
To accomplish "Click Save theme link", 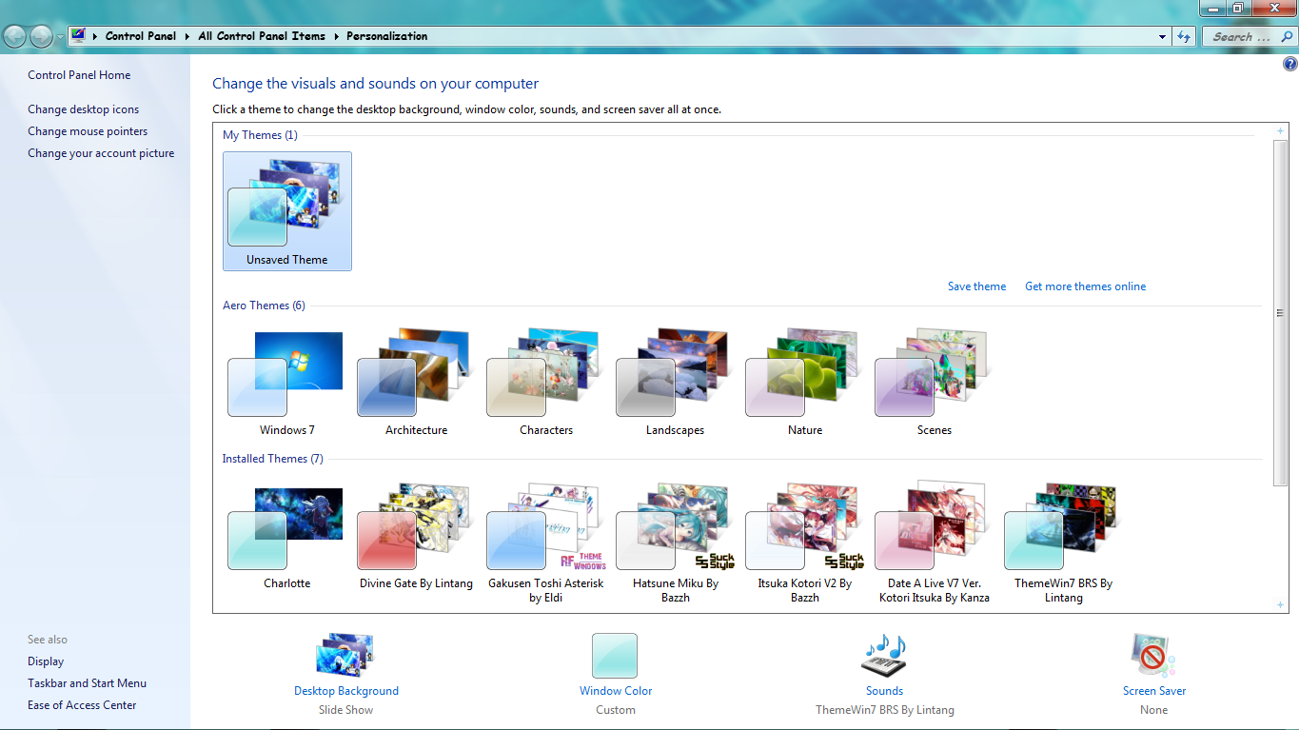I will [976, 286].
